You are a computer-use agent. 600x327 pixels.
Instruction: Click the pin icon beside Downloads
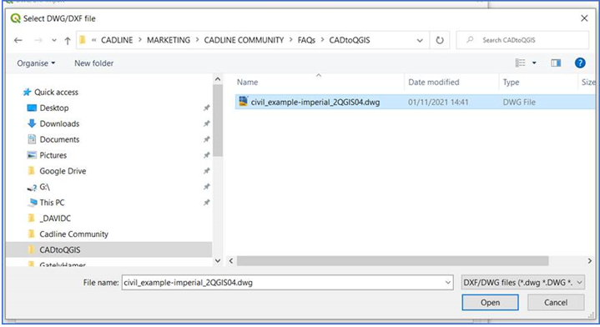(207, 123)
